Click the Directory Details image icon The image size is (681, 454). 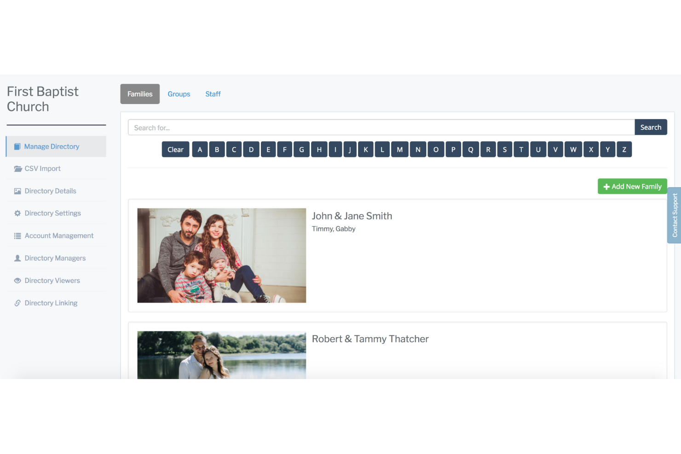[x=17, y=191]
